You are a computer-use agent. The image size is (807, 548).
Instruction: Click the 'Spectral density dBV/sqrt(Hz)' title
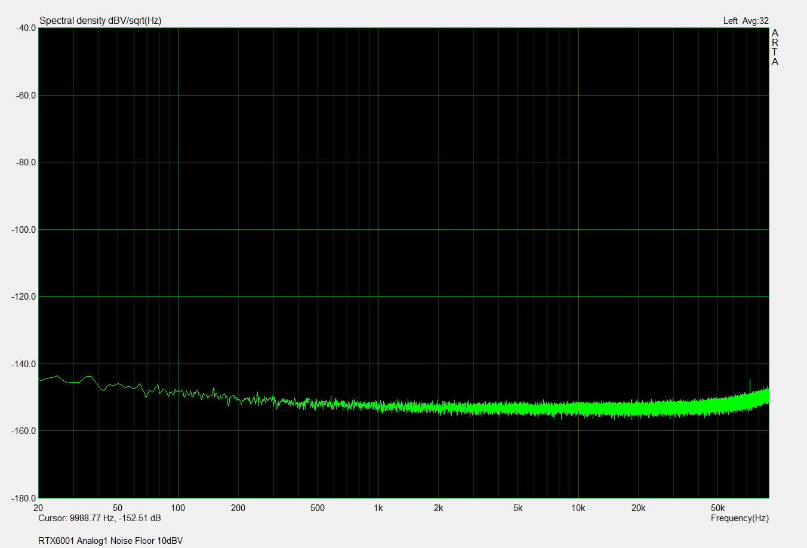coord(100,20)
